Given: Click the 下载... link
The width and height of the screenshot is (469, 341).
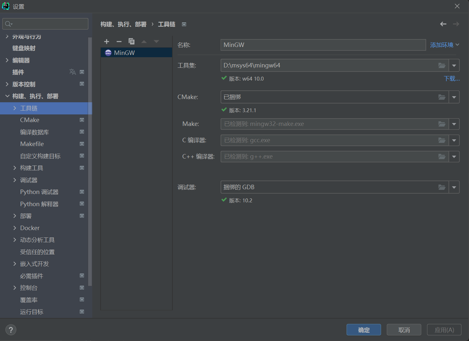Looking at the screenshot, I should coord(452,79).
